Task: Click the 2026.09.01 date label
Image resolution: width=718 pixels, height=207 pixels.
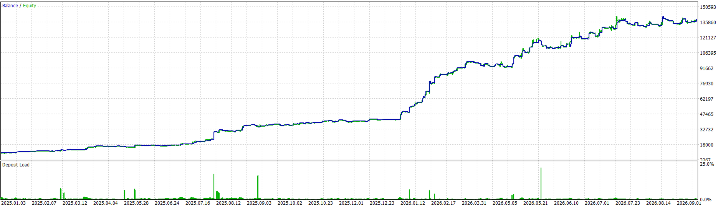Action: point(689,203)
